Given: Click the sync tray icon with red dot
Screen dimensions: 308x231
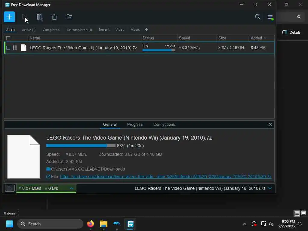Looking at the screenshot, I should tap(254, 224).
